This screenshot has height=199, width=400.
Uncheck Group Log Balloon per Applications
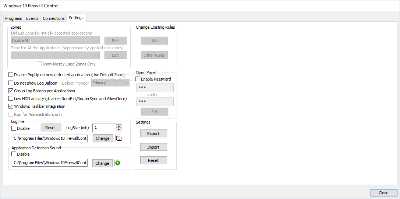pos(11,90)
